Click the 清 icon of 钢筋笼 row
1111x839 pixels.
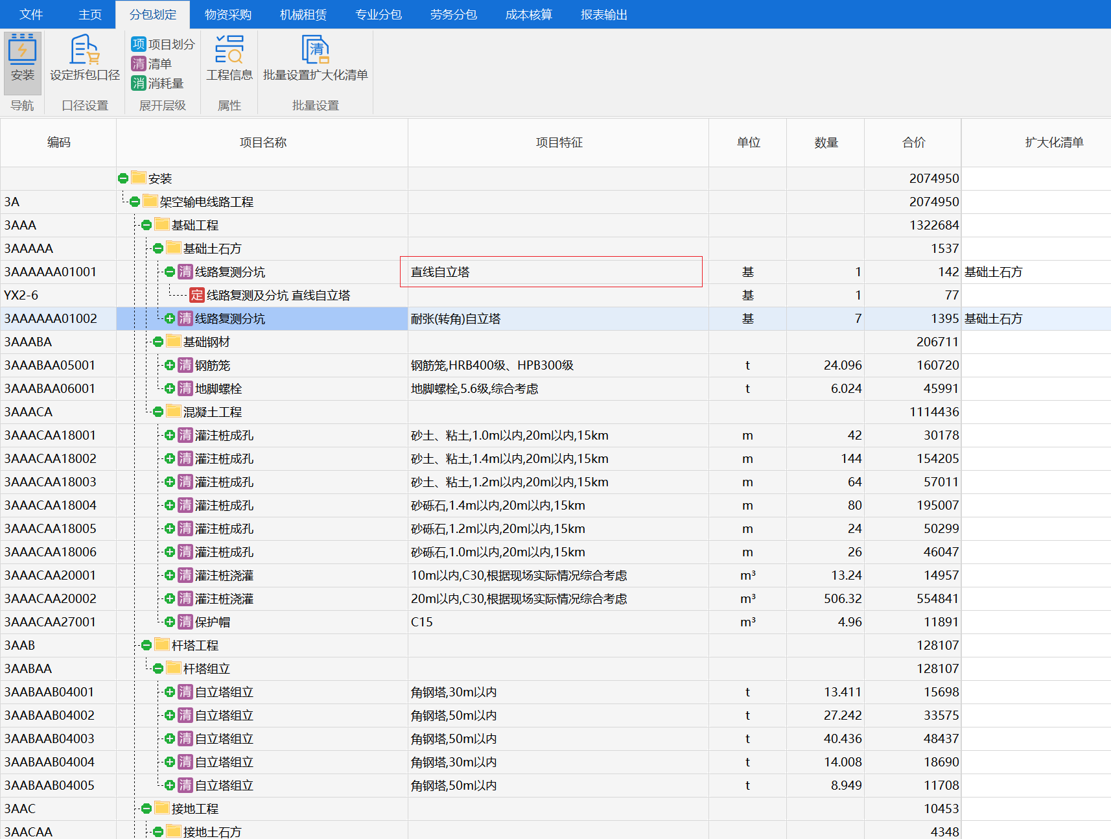click(x=185, y=365)
